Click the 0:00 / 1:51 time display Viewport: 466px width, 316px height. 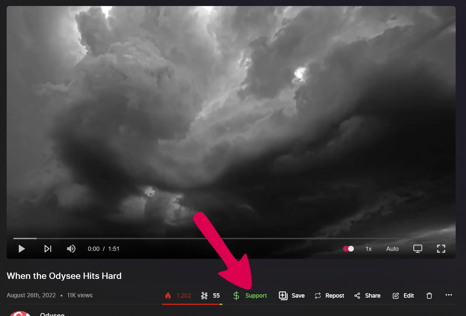pyautogui.click(x=103, y=249)
